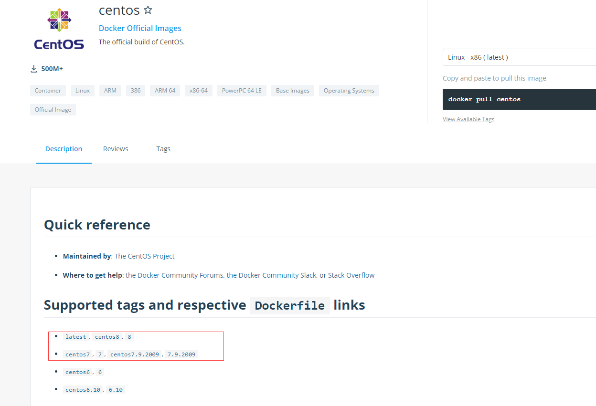Open the 8 tag link
Screen dimensions: 596x406
129,337
